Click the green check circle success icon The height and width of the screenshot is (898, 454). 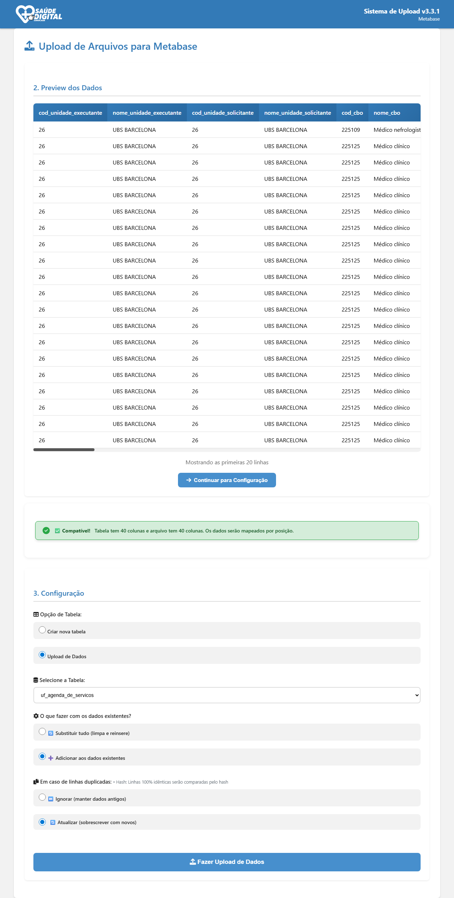tap(46, 530)
